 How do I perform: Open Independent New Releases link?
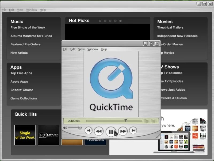coord(177,36)
